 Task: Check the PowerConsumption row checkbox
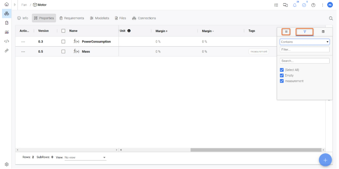[63, 42]
